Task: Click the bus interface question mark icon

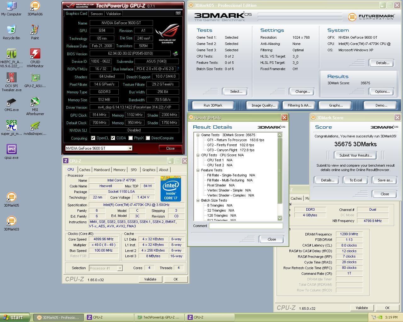Action: click(x=178, y=69)
